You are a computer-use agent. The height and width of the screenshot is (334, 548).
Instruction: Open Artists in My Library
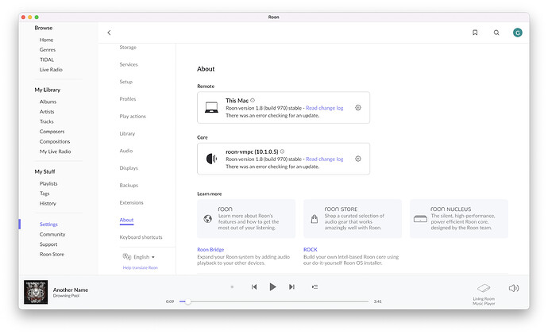coord(47,112)
